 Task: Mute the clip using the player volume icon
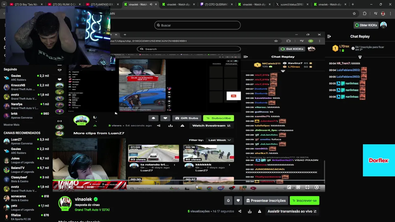70,187
